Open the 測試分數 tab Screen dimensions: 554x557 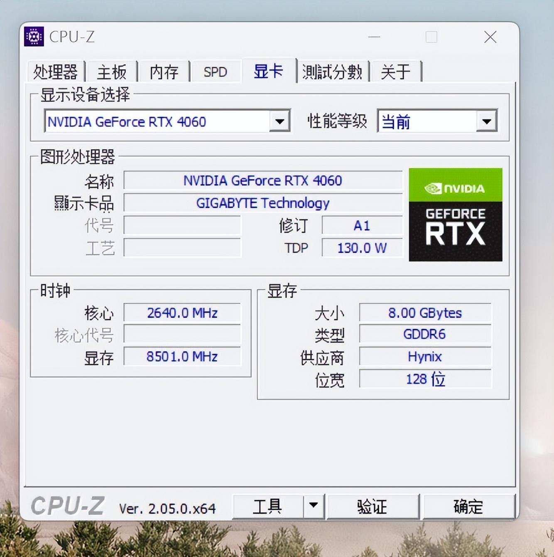(332, 72)
